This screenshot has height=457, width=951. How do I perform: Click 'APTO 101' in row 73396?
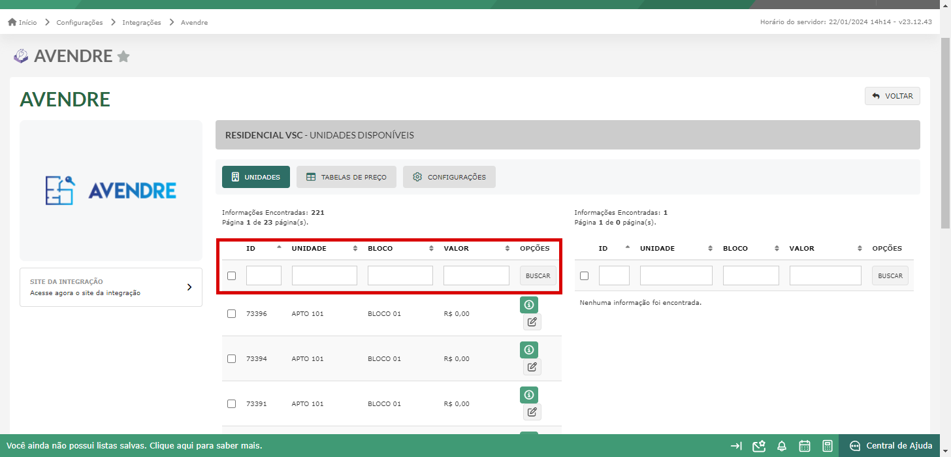click(308, 314)
